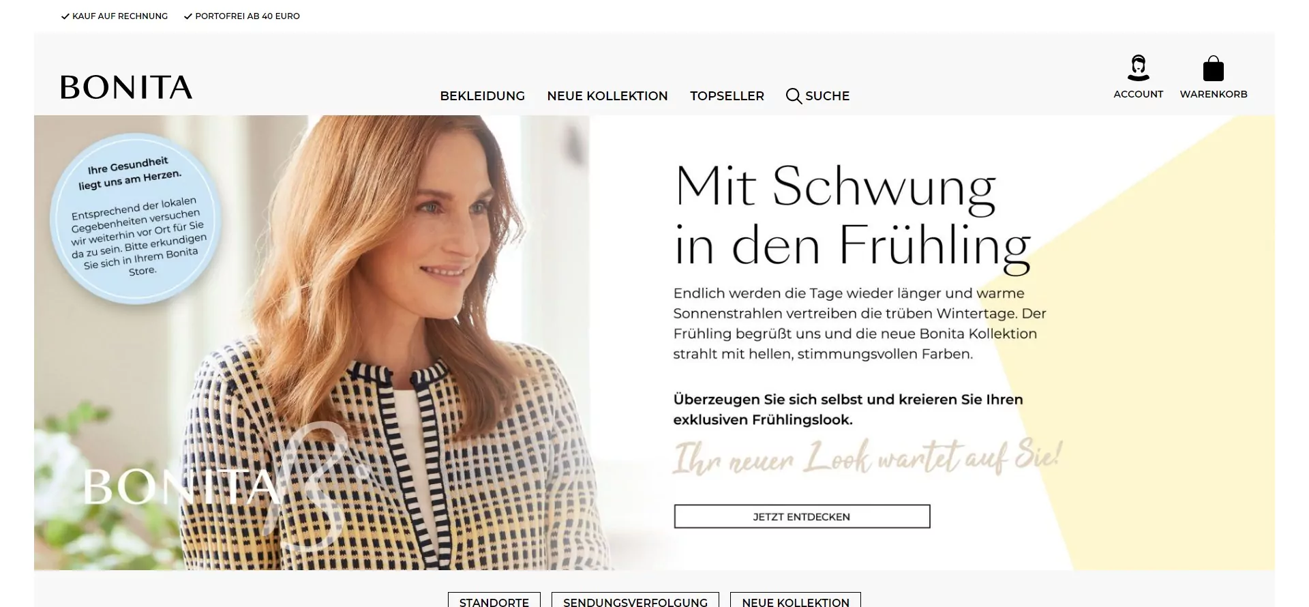Click the bottom Neue Kollektion button
This screenshot has height=607, width=1309.
click(x=796, y=599)
